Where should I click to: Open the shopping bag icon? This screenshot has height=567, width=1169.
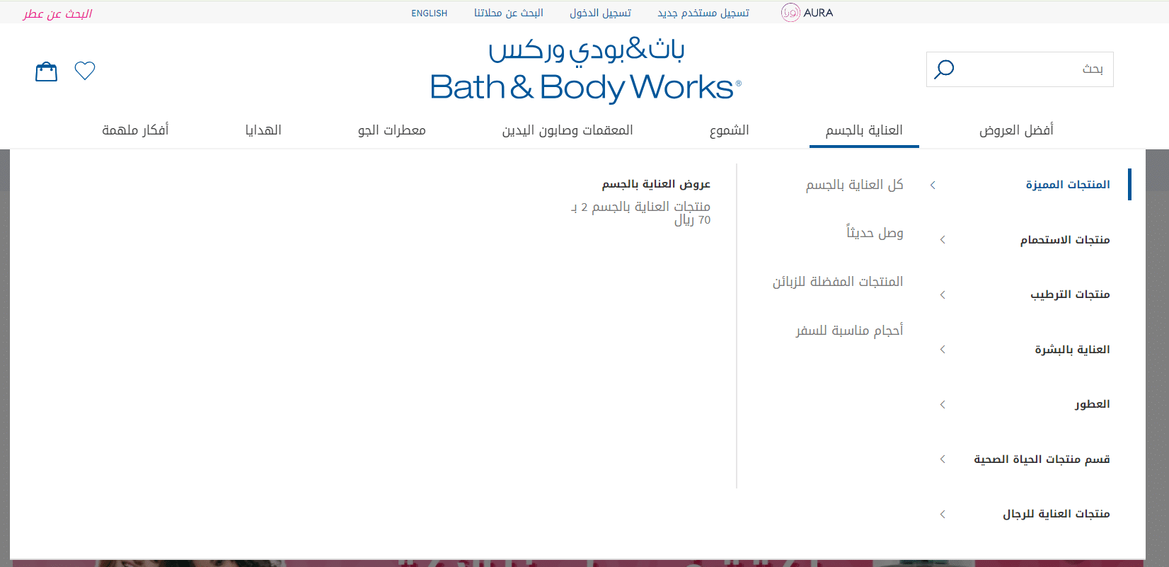coord(47,71)
